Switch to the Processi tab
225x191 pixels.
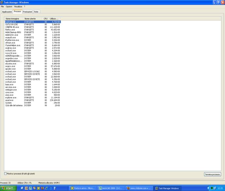coord(17,11)
